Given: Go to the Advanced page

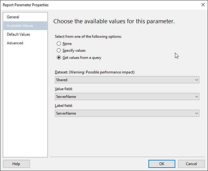Looking at the screenshot, I should [15, 43].
